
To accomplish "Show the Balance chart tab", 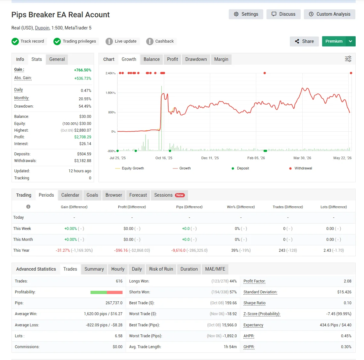I will pos(152,59).
